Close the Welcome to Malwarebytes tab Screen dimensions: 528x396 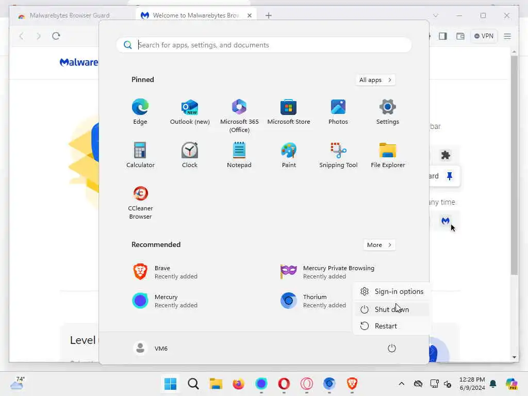point(250,15)
